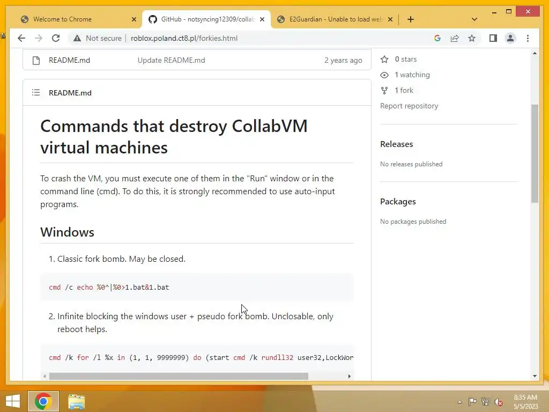The width and height of the screenshot is (549, 412).
Task: Click the 2 years ago timestamp
Action: (343, 60)
